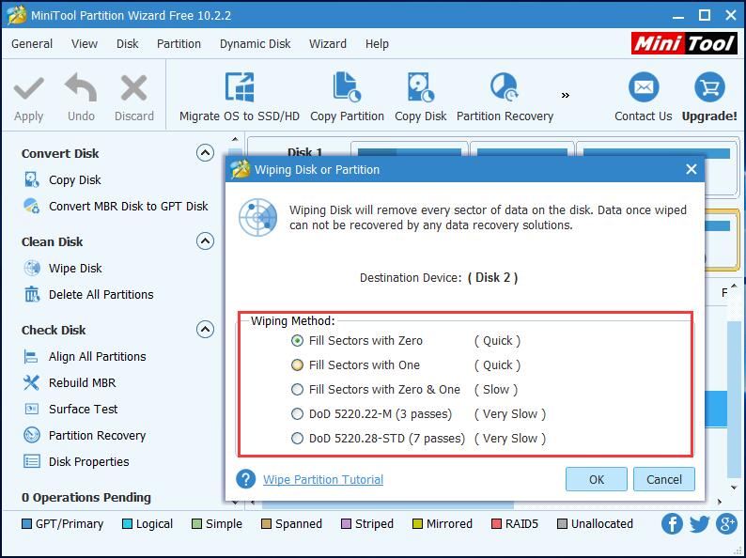
Task: Select Fill Sectors with One
Action: pyautogui.click(x=297, y=364)
